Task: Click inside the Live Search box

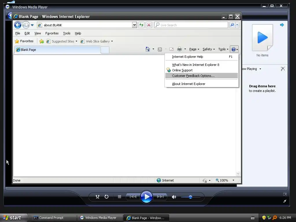Action: click(191, 25)
